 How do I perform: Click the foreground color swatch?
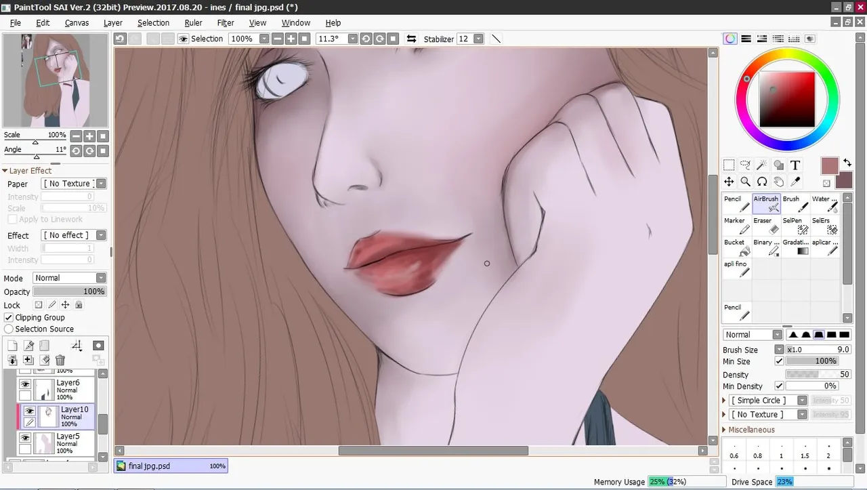pos(830,165)
